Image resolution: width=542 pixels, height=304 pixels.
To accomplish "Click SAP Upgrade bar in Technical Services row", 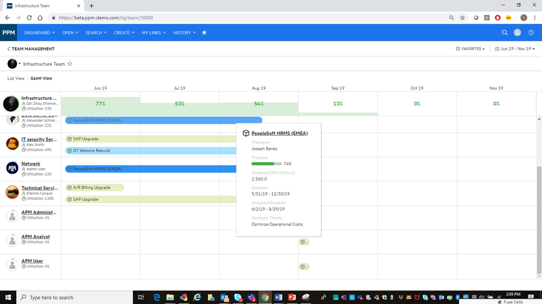I will click(151, 199).
